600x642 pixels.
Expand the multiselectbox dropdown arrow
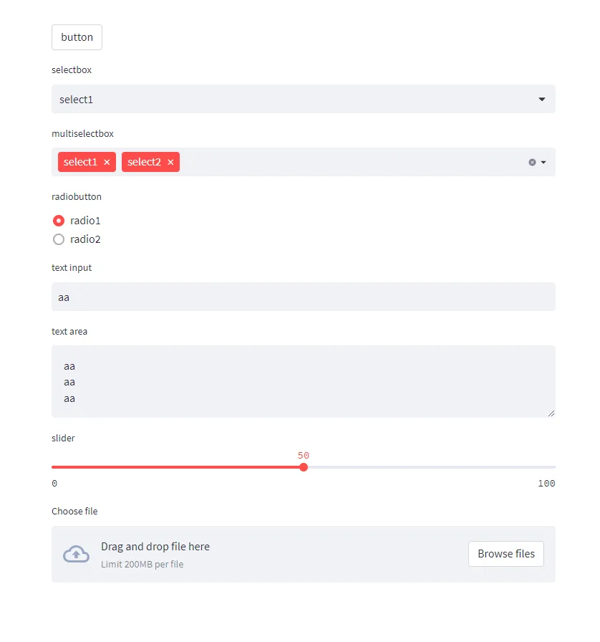click(543, 162)
